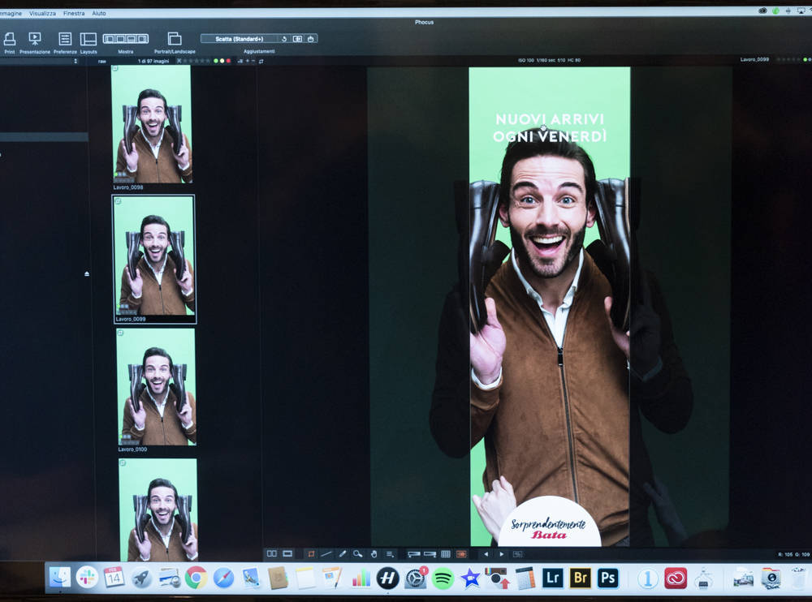812x602 pixels.
Task: Toggle the orange overlay mask icon
Action: (x=461, y=554)
